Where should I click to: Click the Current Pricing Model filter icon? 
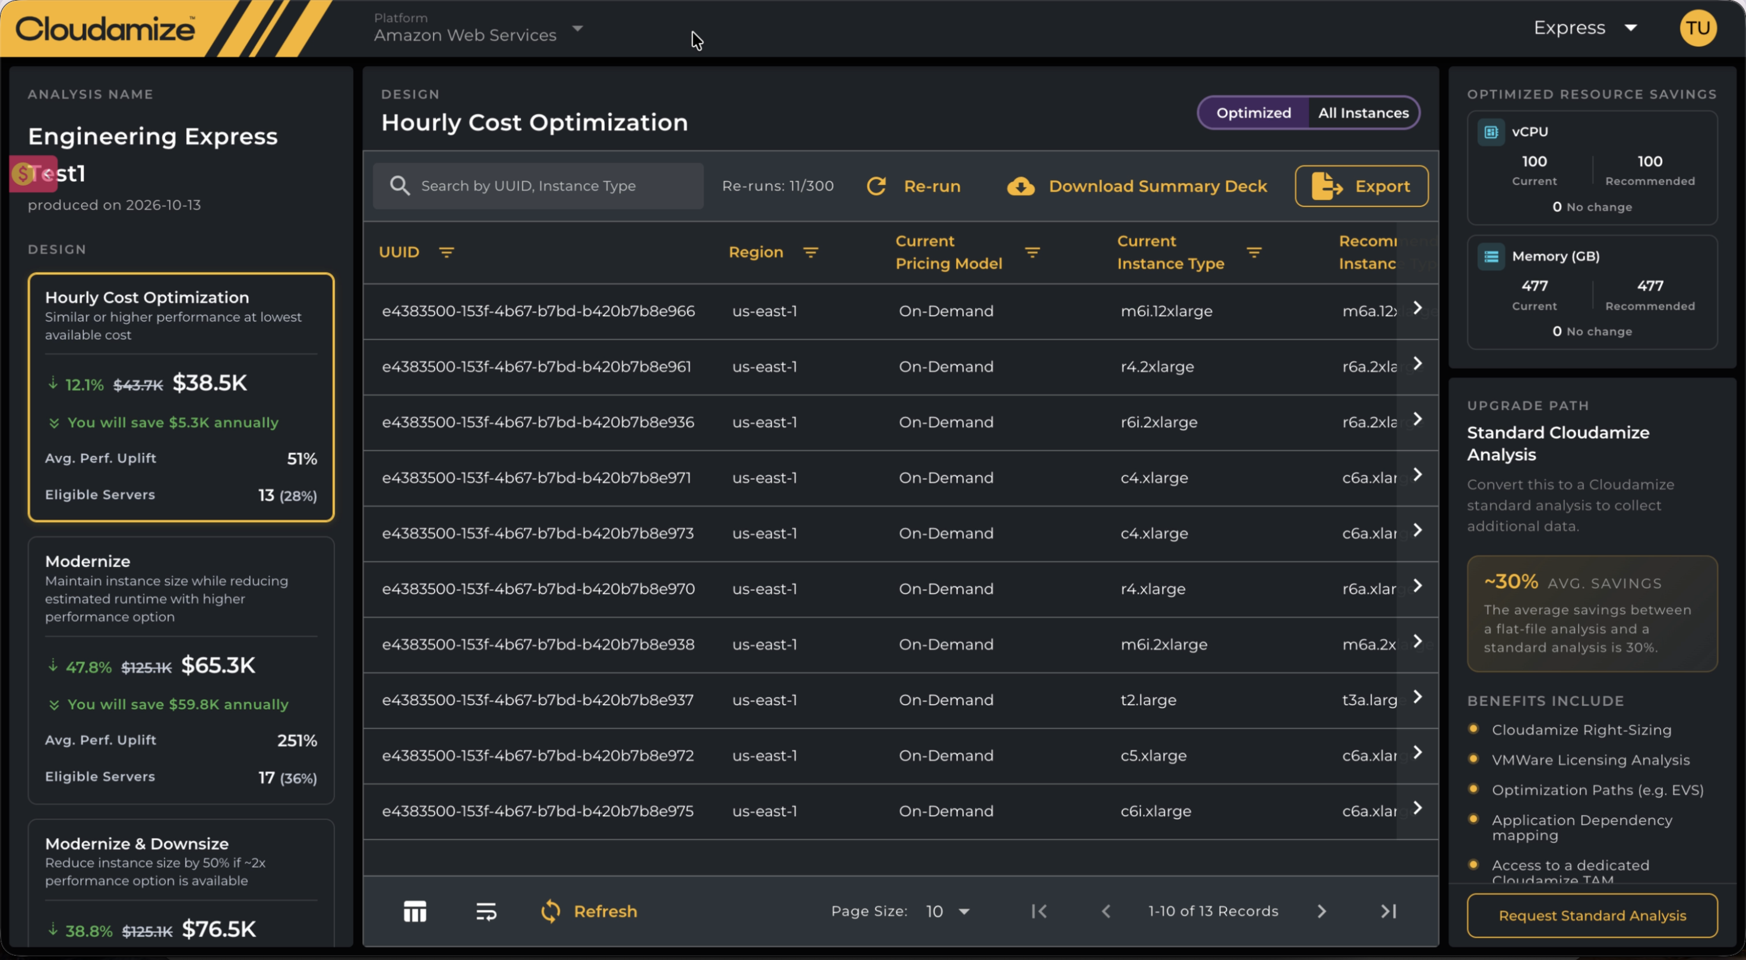point(1032,252)
